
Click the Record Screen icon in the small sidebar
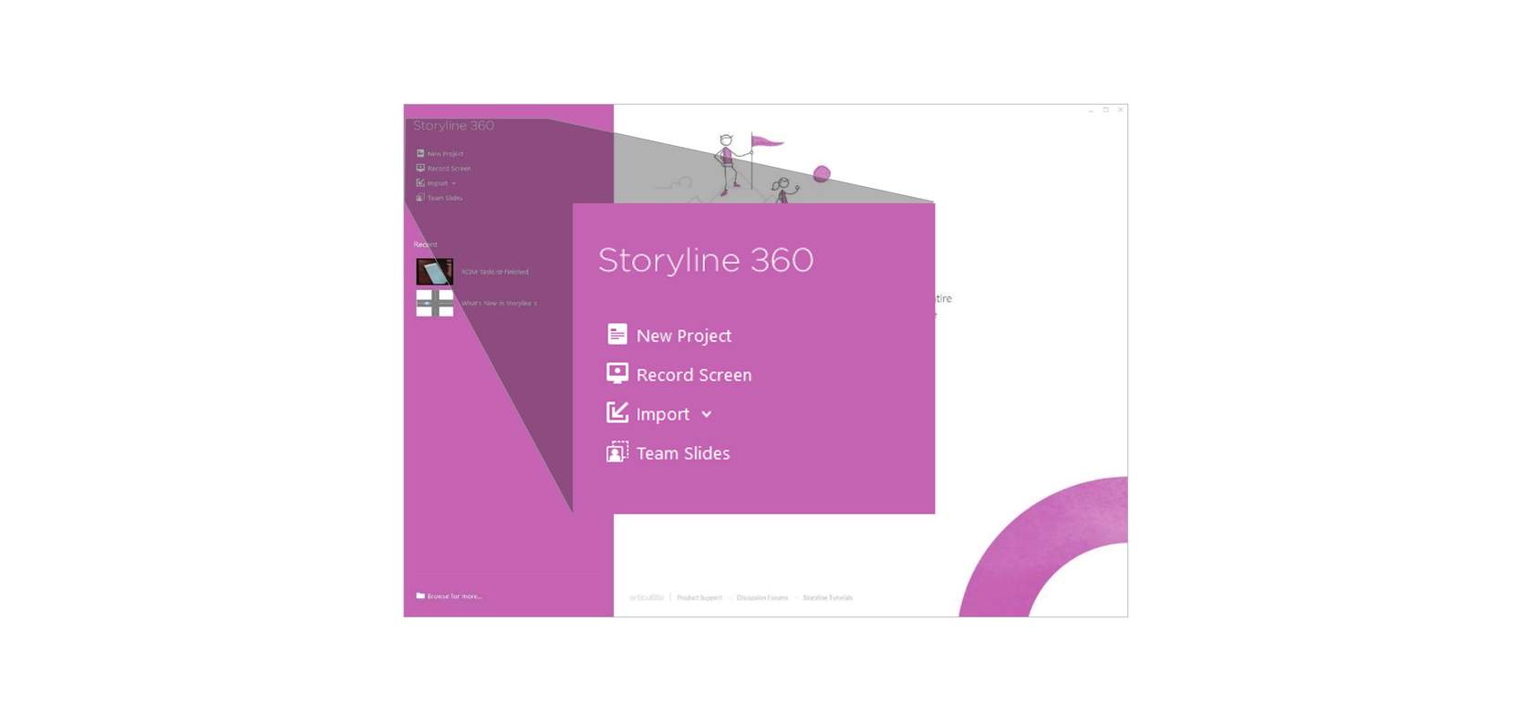point(420,168)
